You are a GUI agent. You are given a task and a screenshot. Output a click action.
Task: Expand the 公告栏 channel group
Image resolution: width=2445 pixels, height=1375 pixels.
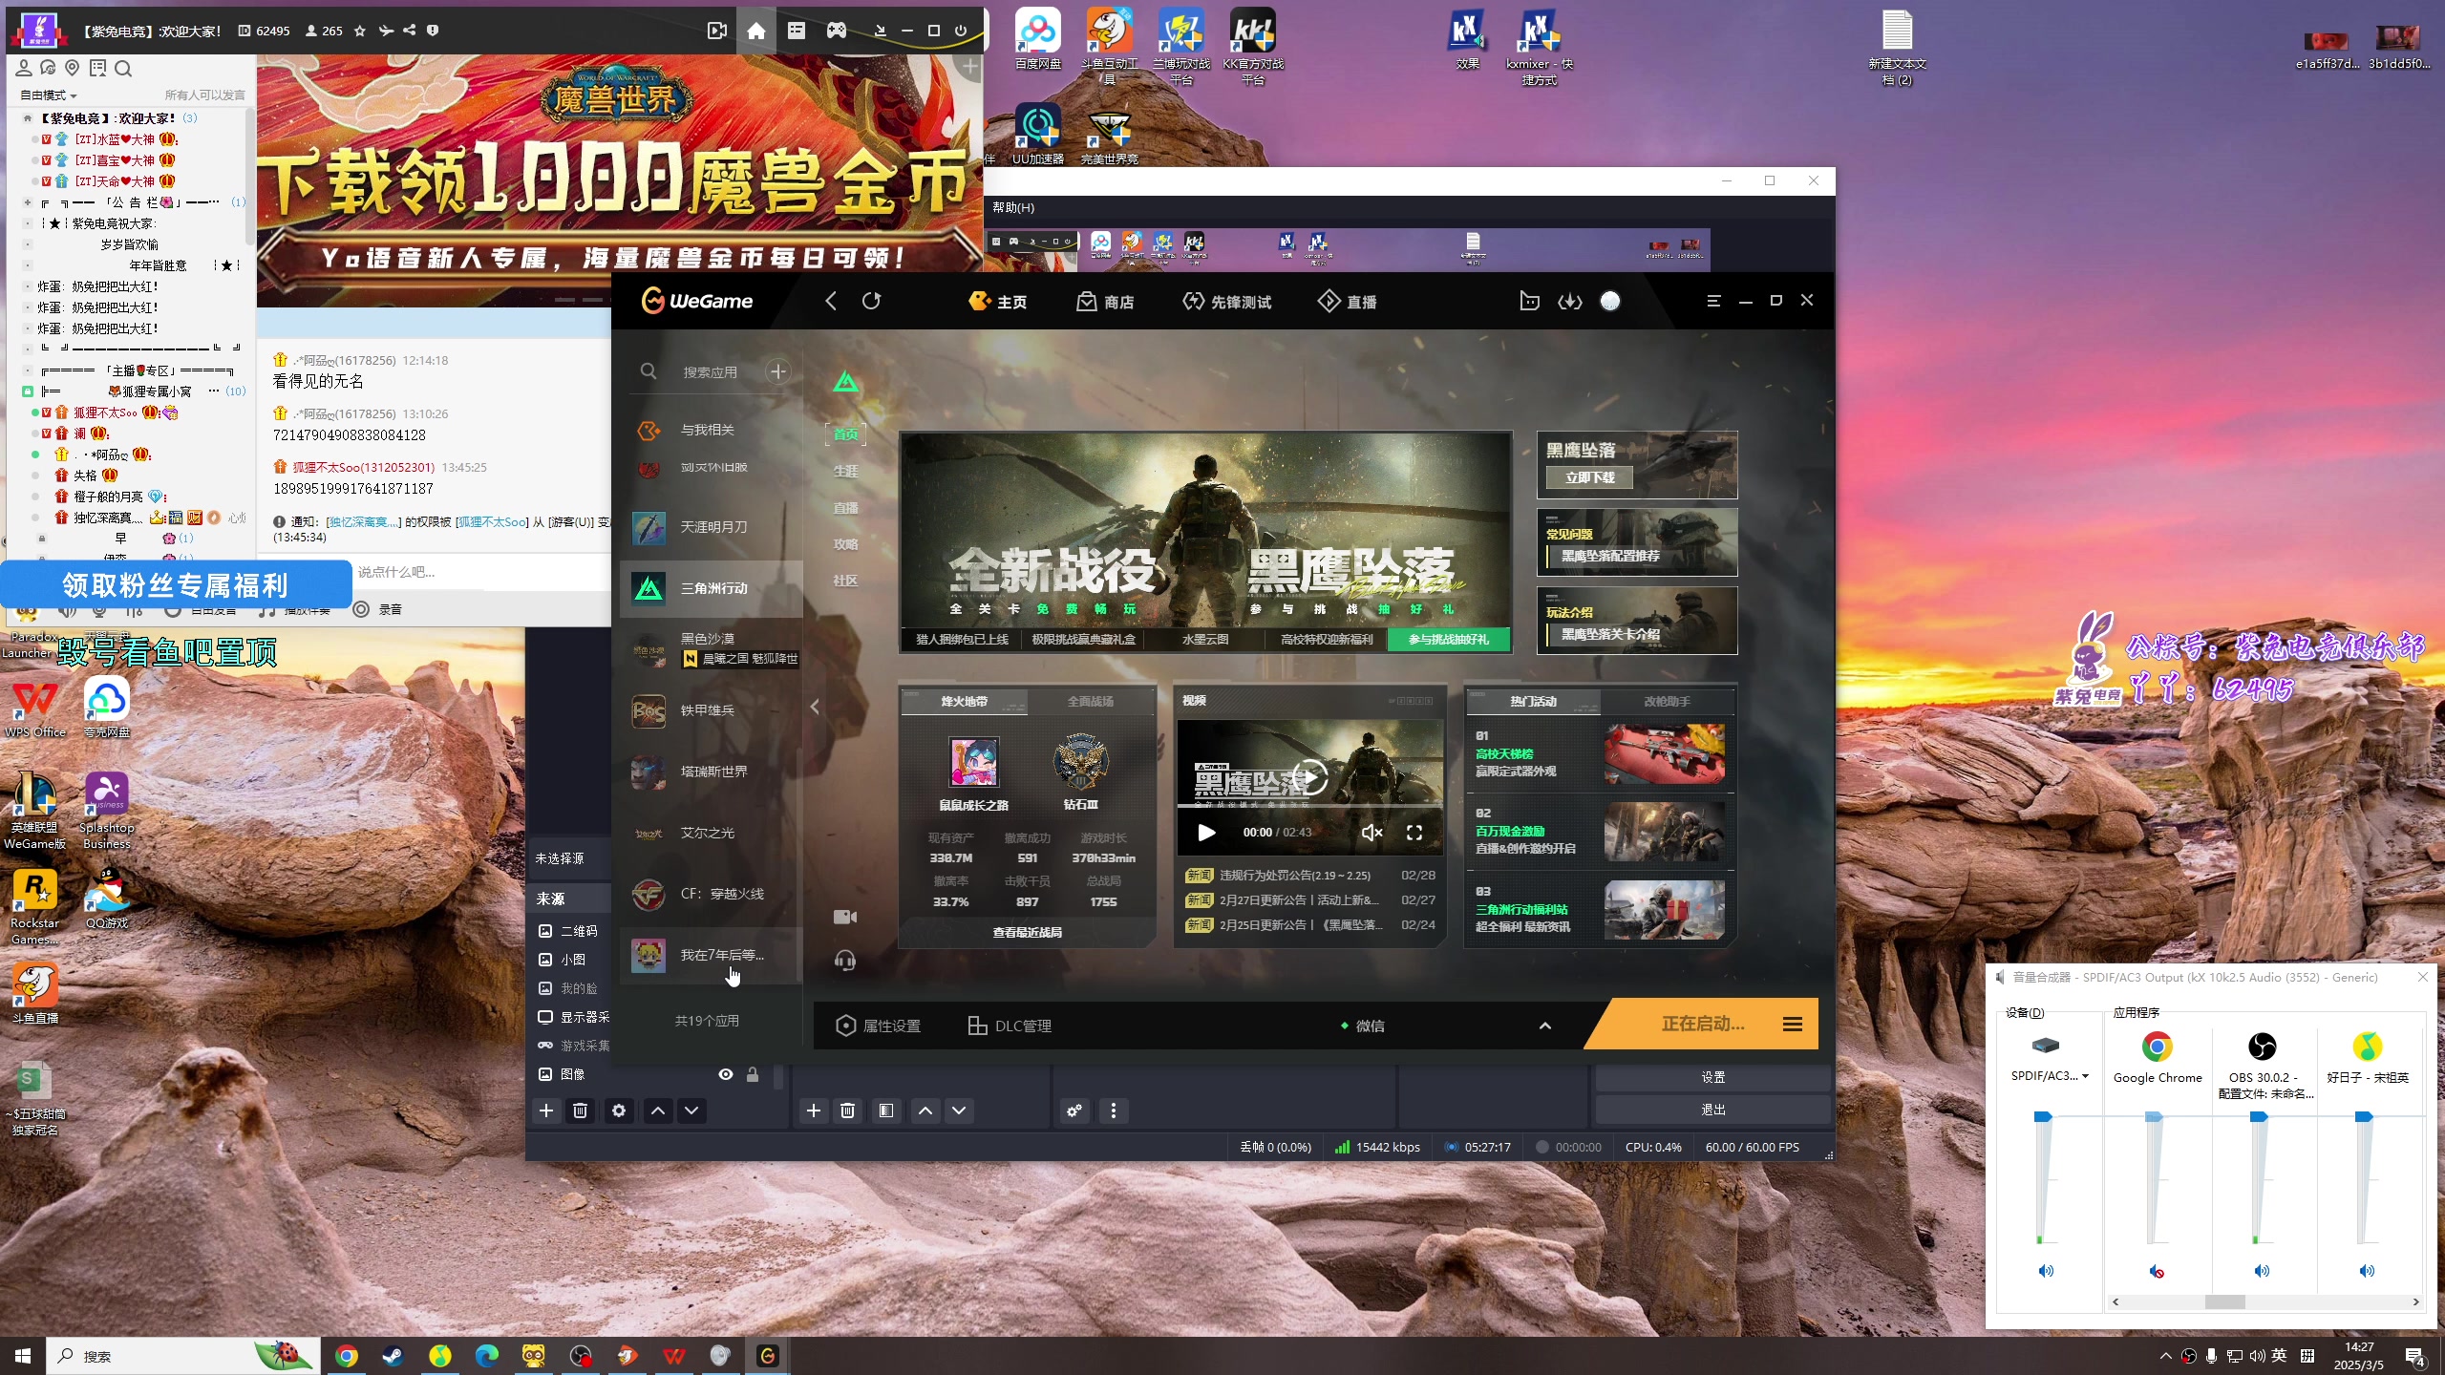28,202
